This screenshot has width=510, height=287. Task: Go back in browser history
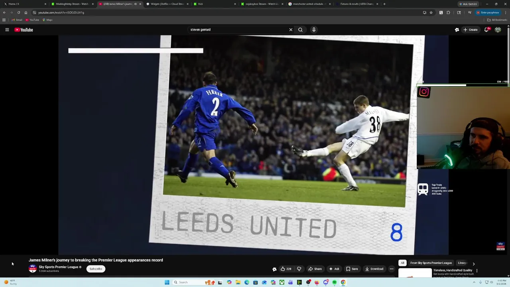point(4,12)
